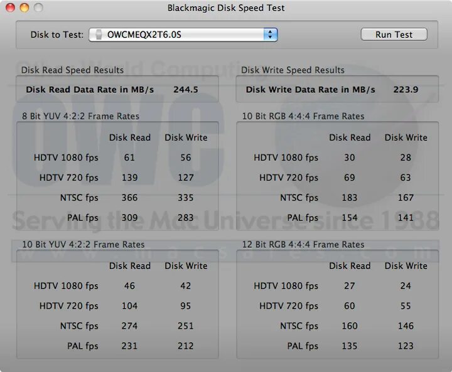Minimize window using the yellow button

coord(24,8)
